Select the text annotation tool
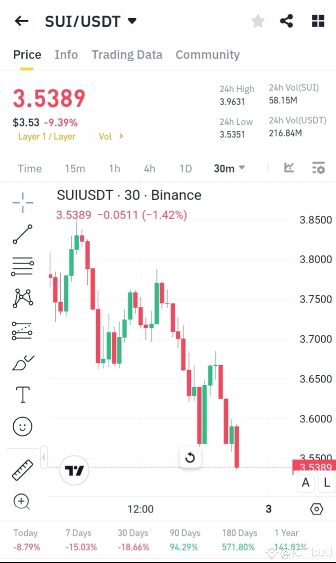This screenshot has height=563, width=336. pyautogui.click(x=22, y=394)
